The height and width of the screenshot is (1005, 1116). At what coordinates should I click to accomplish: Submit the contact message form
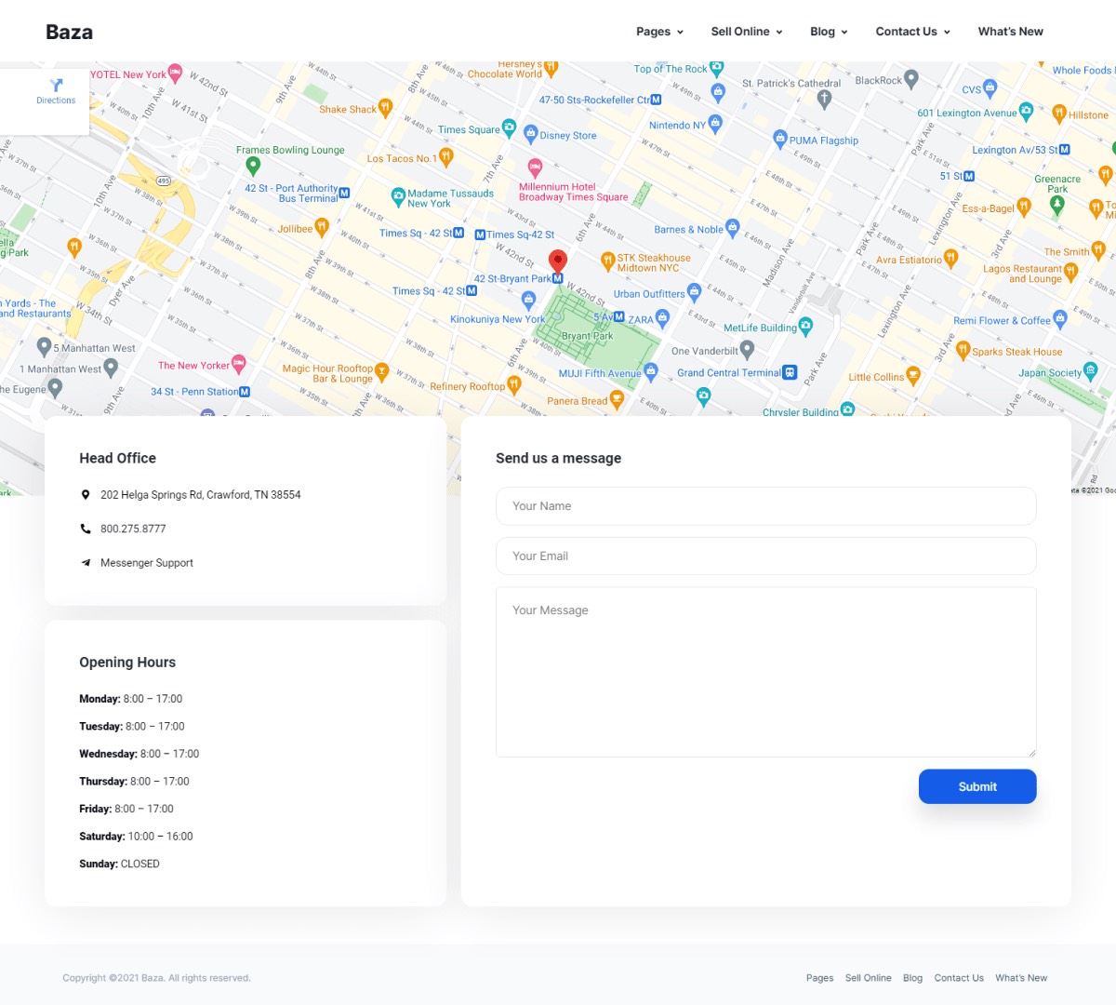[x=977, y=786]
